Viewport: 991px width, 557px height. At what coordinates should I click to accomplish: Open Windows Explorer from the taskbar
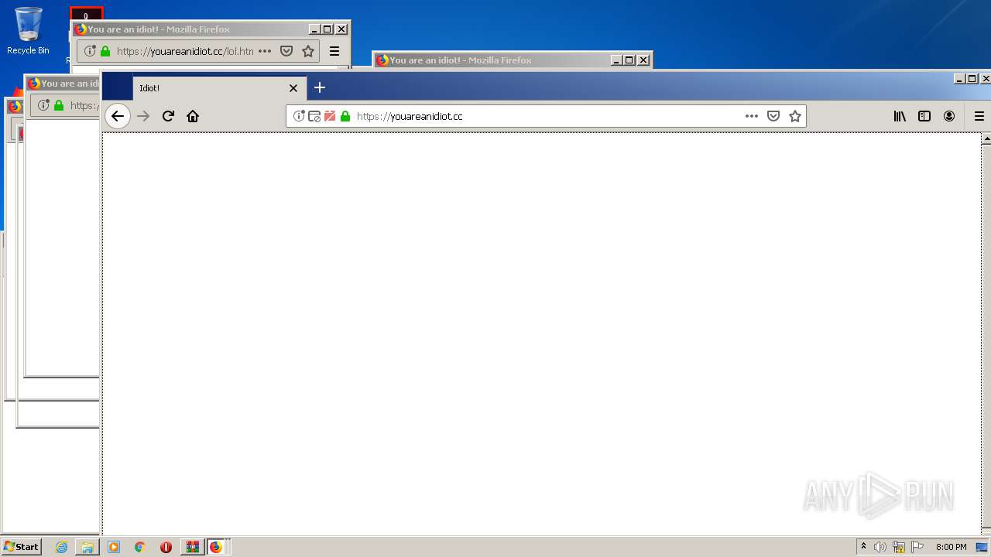(x=87, y=547)
